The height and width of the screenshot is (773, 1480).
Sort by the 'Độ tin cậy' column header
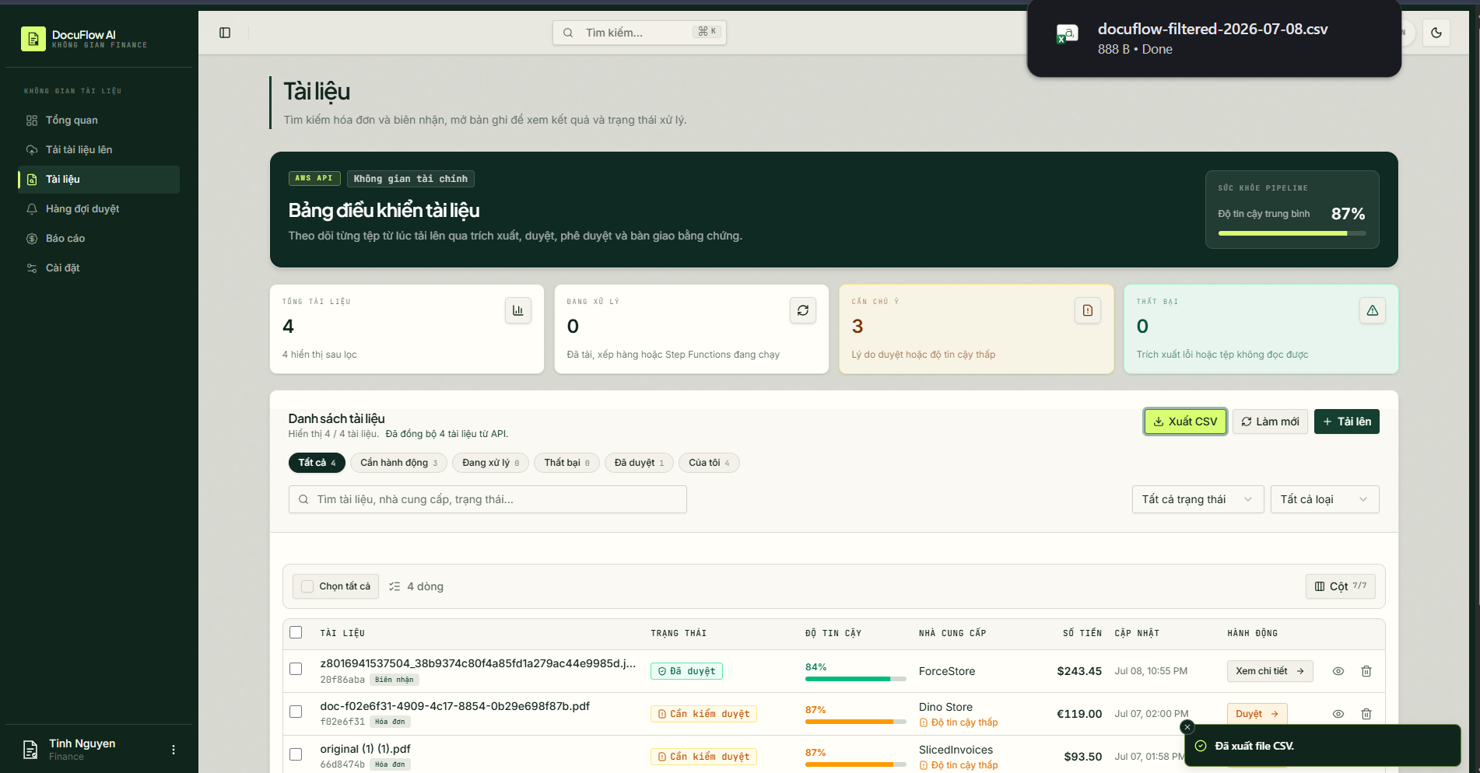[833, 633]
